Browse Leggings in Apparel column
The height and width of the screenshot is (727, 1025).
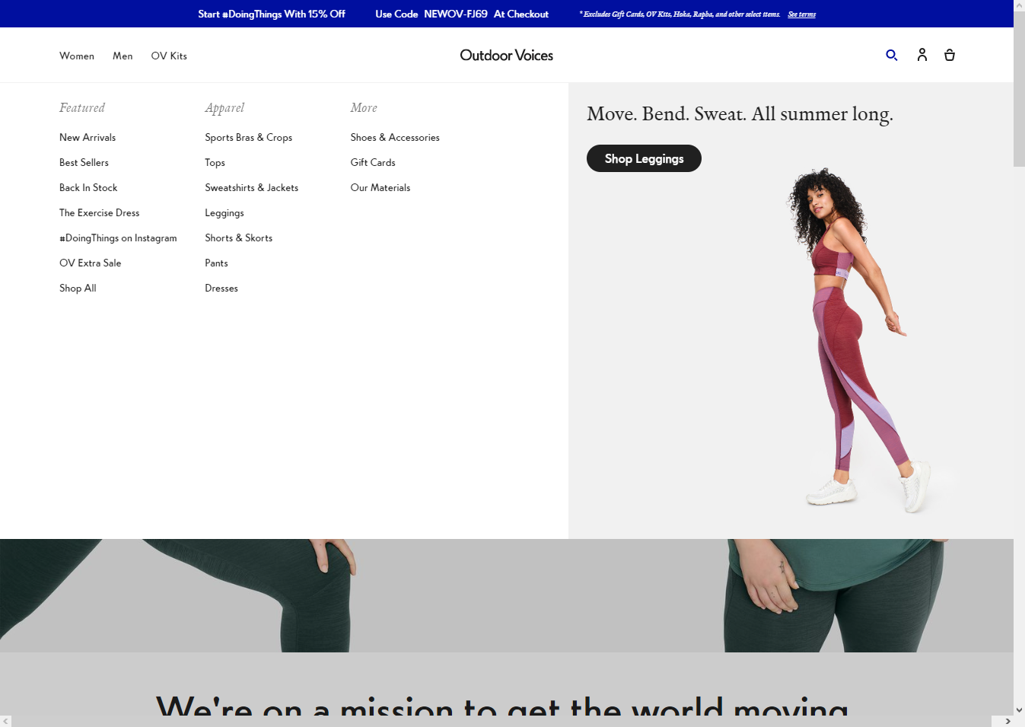[224, 213]
